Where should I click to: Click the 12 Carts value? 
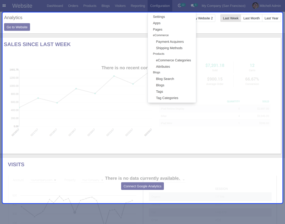coord(252,65)
